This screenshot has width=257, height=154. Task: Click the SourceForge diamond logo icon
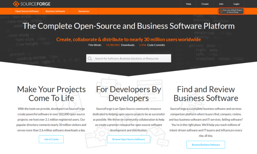(16, 4)
